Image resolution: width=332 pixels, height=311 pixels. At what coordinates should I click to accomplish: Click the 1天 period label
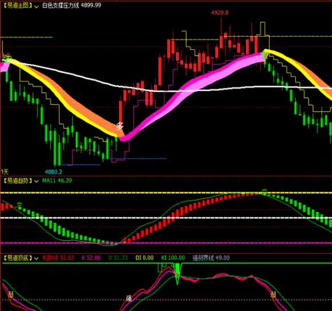5,172
